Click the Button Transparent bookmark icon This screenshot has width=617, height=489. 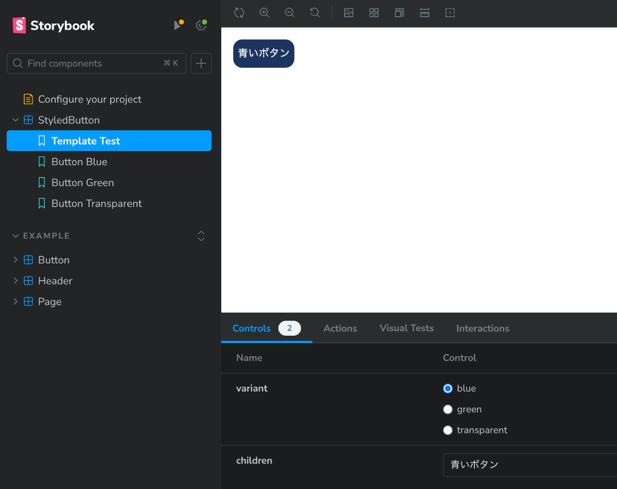(x=42, y=203)
